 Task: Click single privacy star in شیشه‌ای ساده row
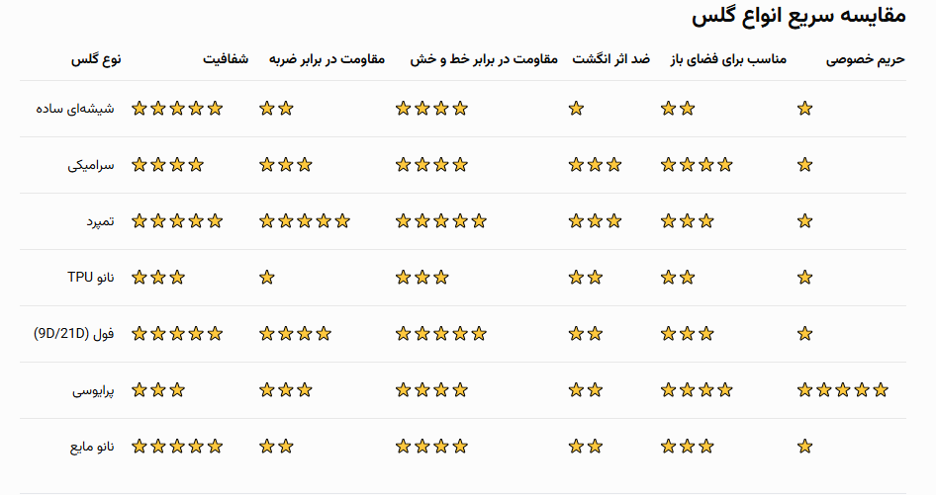(804, 109)
